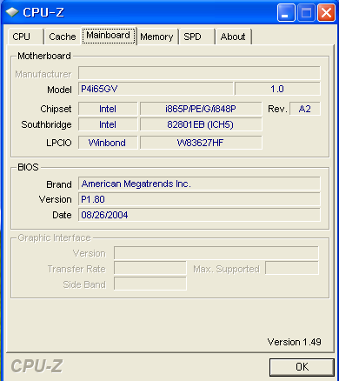Click the empty Manufacturer field
The width and height of the screenshot is (339, 381).
199,73
